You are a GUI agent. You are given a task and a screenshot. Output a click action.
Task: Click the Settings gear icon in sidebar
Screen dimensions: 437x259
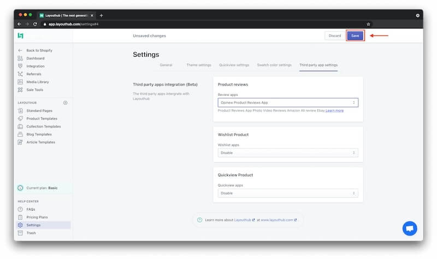pos(20,225)
